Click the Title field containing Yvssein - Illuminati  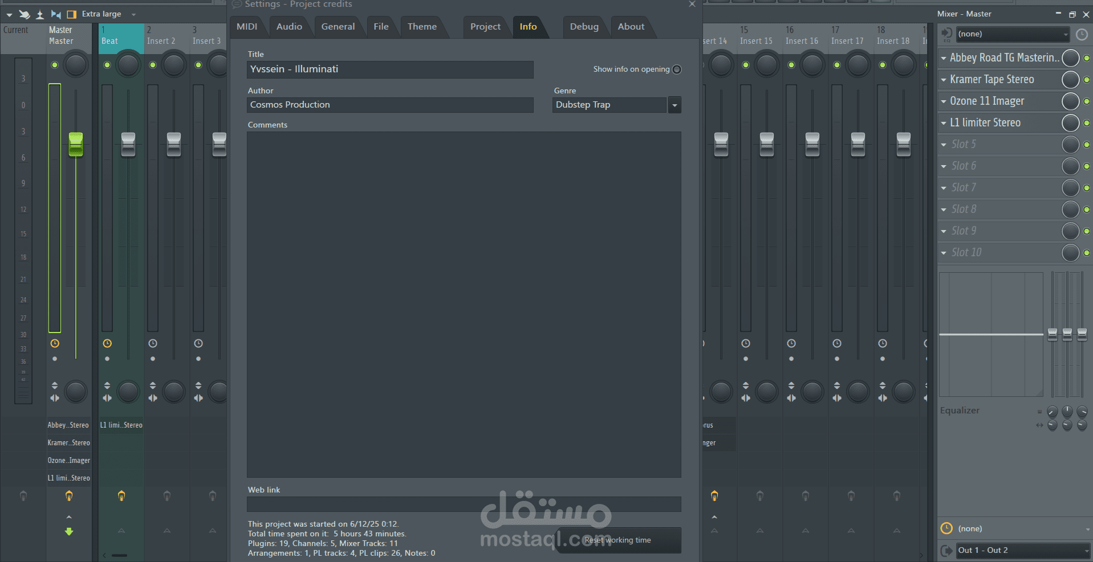[390, 69]
